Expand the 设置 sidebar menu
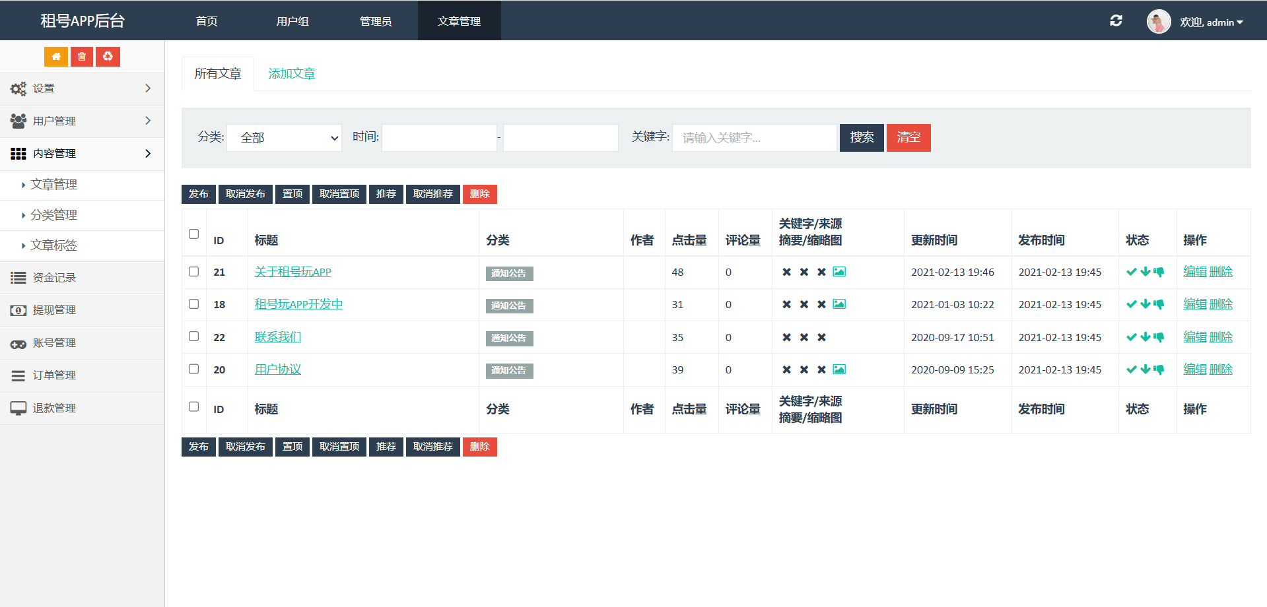The image size is (1267, 607). pos(82,88)
